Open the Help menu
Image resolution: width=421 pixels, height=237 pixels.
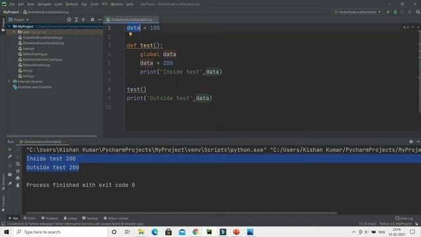click(x=130, y=4)
